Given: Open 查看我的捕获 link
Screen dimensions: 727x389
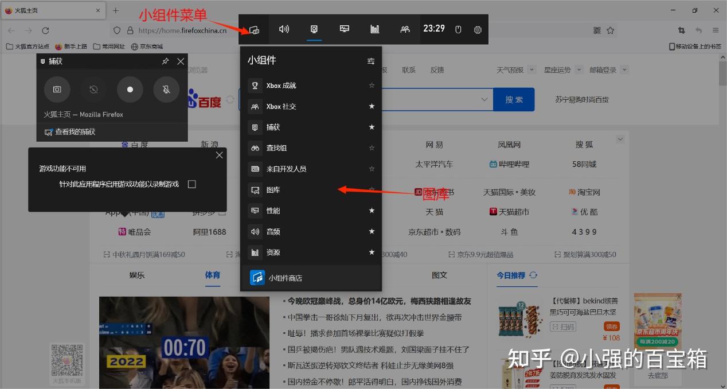Looking at the screenshot, I should coord(70,132).
